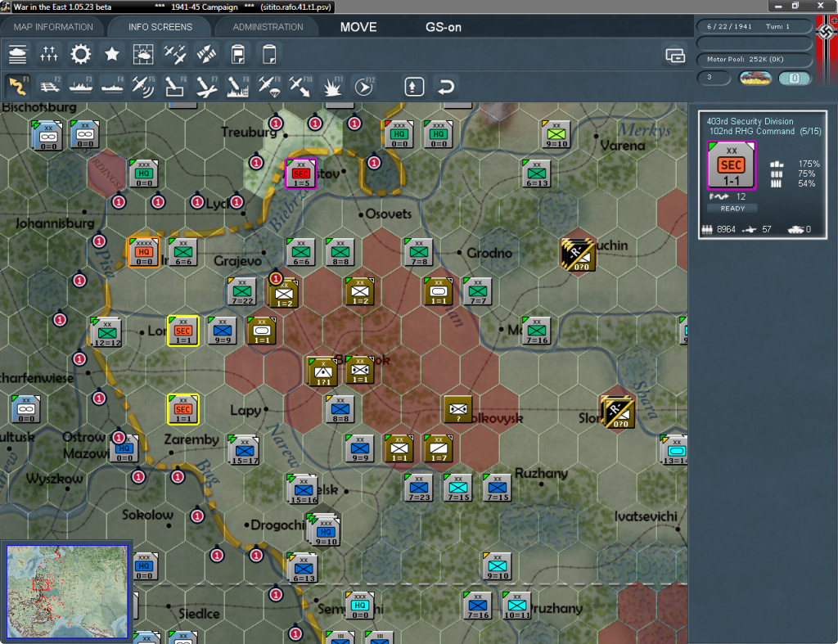Open the blank report clipboard icon
The height and width of the screenshot is (644, 838).
[x=269, y=54]
